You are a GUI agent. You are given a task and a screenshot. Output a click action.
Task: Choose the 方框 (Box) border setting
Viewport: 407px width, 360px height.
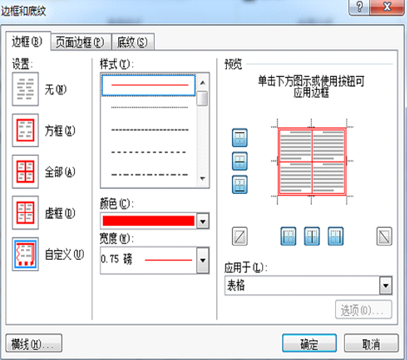coord(25,130)
